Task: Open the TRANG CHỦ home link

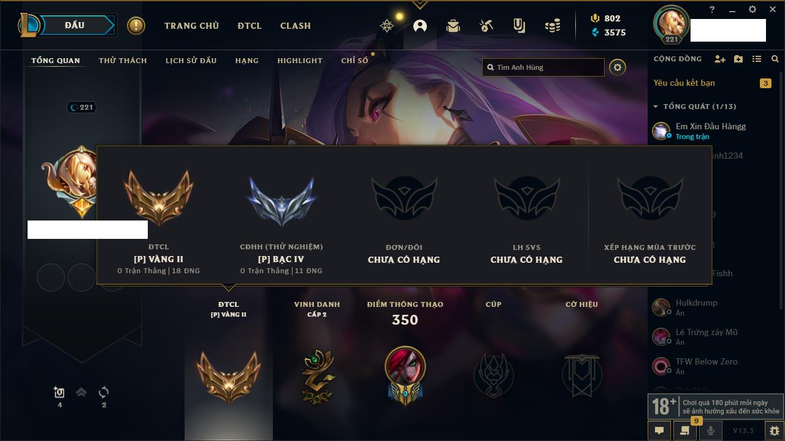Action: pyautogui.click(x=191, y=26)
